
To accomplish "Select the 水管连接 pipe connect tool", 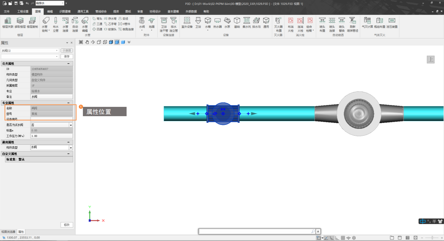I will [x=66, y=24].
